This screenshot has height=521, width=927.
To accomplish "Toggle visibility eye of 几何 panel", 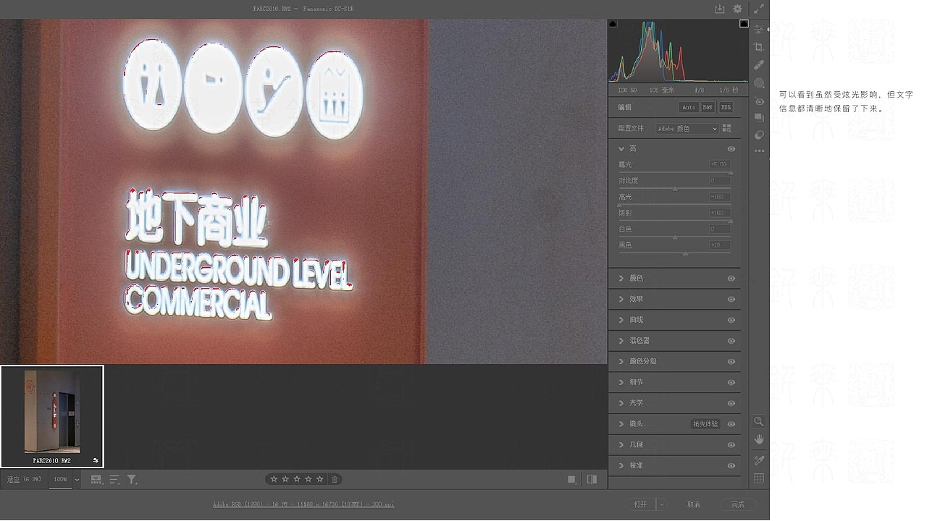I will point(731,445).
